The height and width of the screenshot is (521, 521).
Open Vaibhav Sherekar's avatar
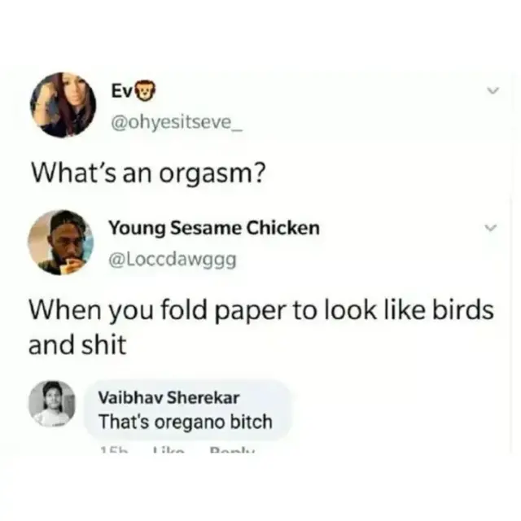pos(52,404)
